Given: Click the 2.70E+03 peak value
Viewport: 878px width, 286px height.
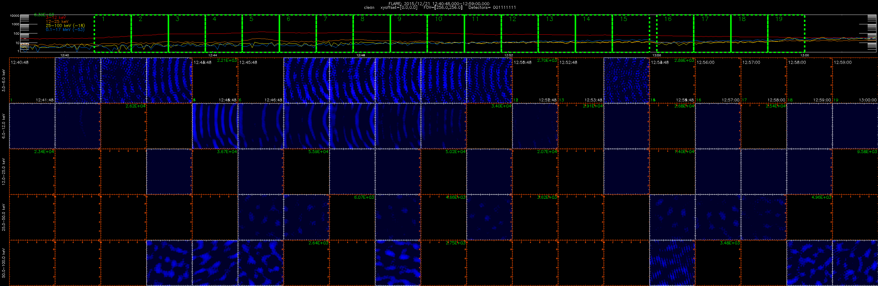Looking at the screenshot, I should pyautogui.click(x=547, y=60).
